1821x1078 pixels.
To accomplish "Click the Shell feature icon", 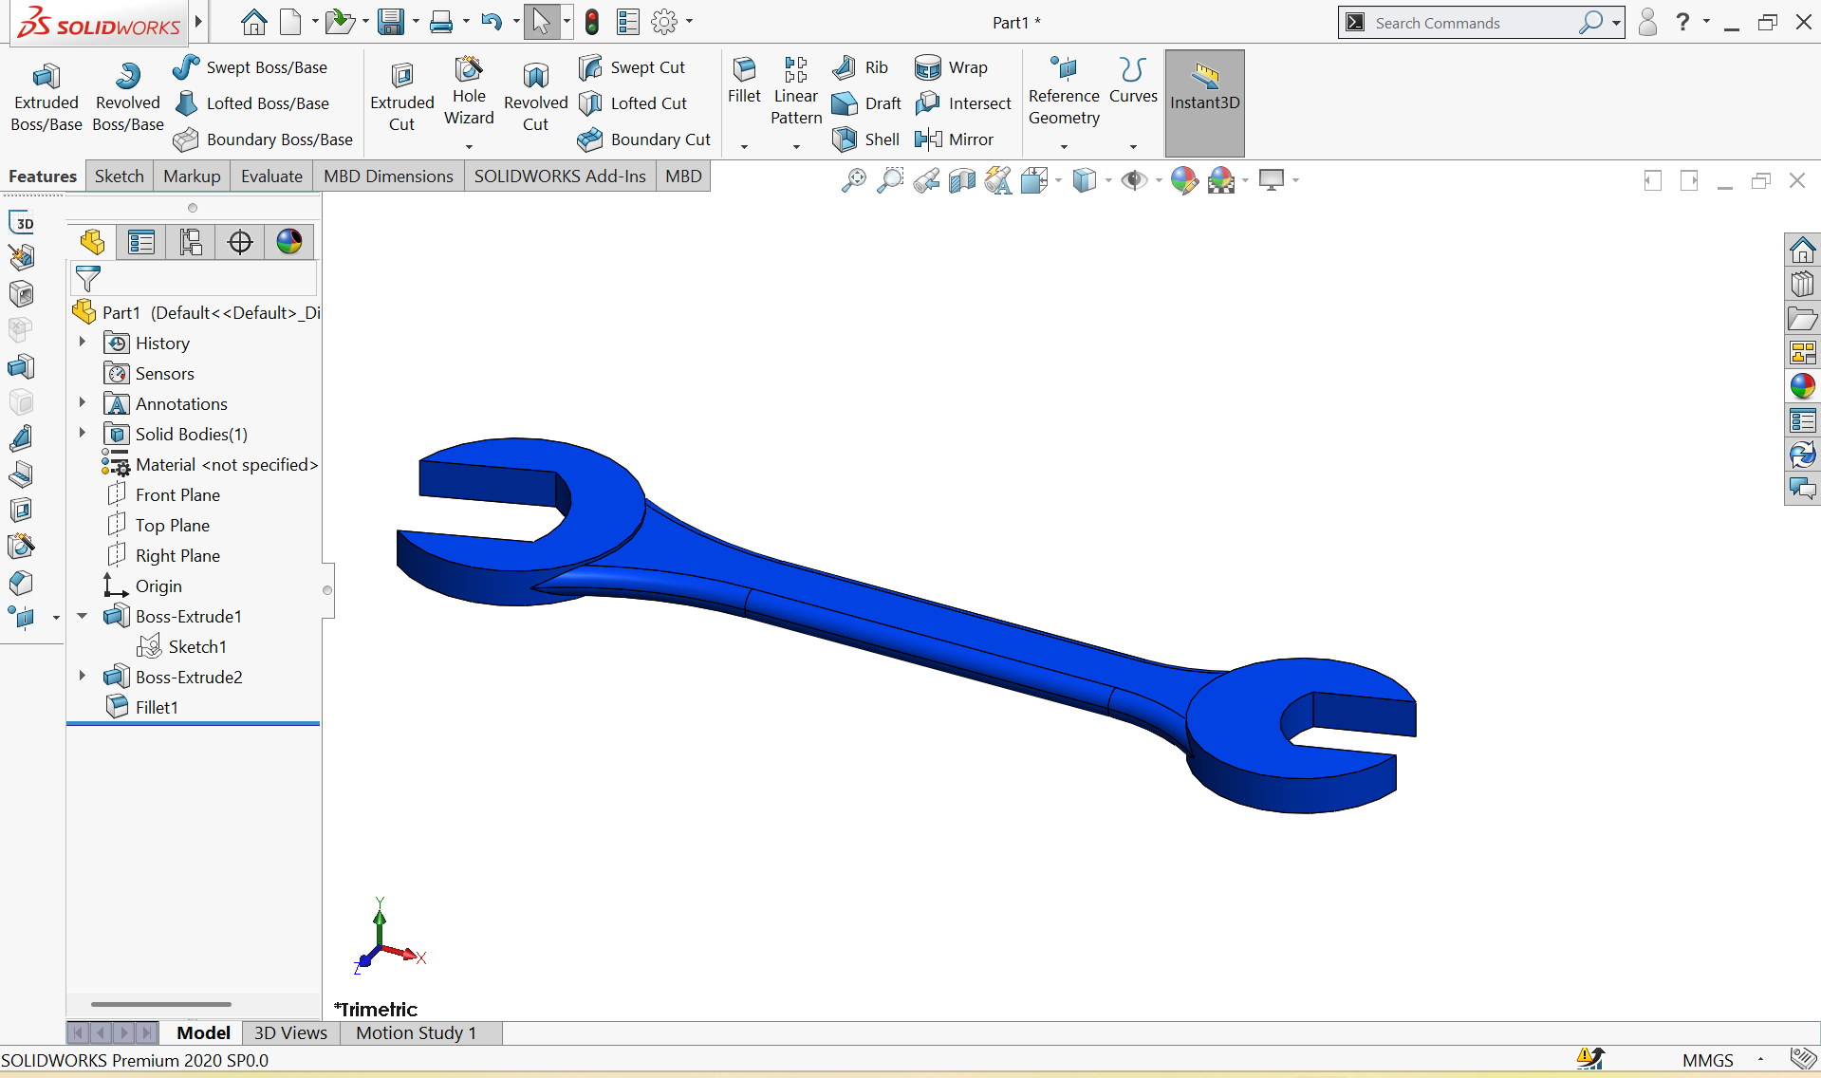I will coord(865,139).
